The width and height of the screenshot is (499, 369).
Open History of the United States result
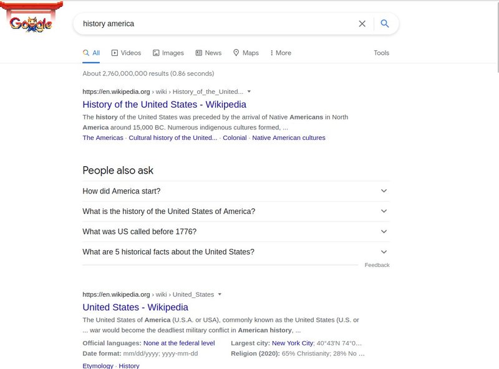[x=164, y=105]
